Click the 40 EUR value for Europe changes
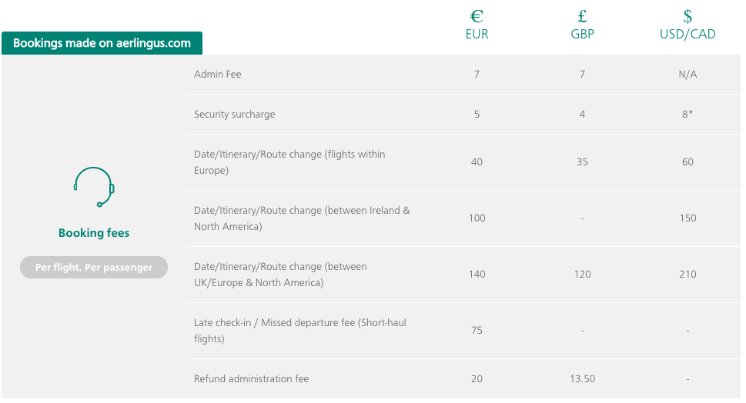This screenshot has height=403, width=746. pos(477,162)
